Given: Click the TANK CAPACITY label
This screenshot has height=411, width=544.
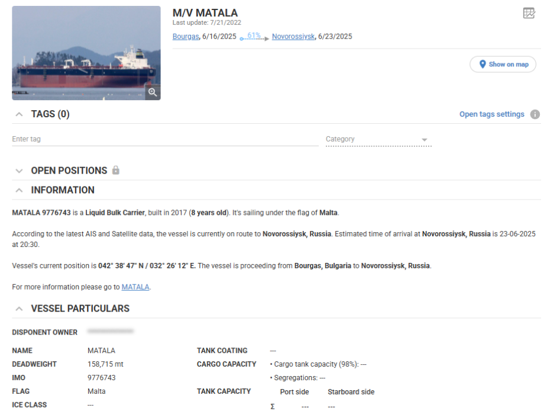Looking at the screenshot, I should [x=224, y=391].
